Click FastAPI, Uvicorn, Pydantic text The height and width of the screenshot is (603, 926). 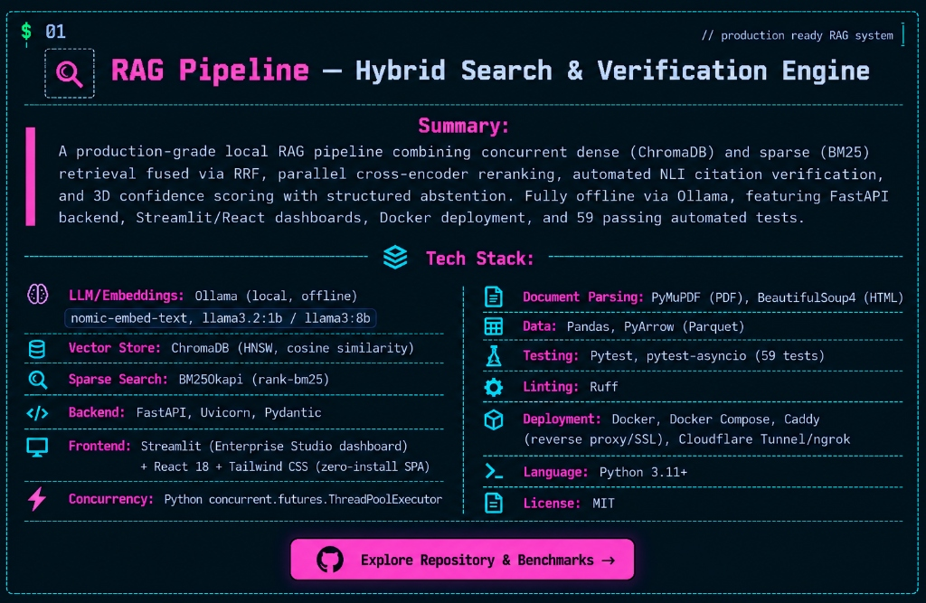(229, 413)
